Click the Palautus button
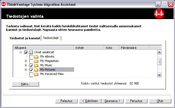This screenshot has width=175, height=108. click(x=66, y=101)
